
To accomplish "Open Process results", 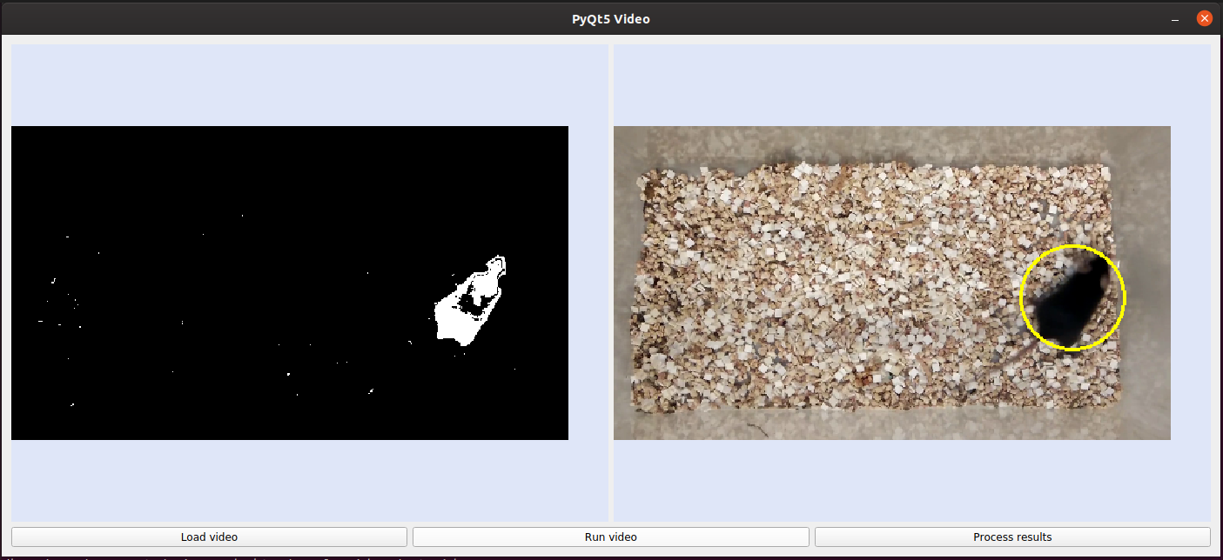I will coord(1011,537).
